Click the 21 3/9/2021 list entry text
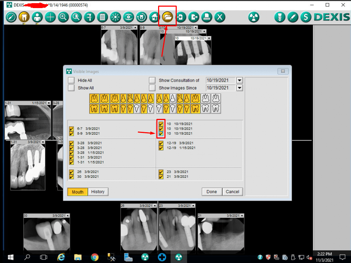The width and height of the screenshot is (351, 263). pos(177,176)
